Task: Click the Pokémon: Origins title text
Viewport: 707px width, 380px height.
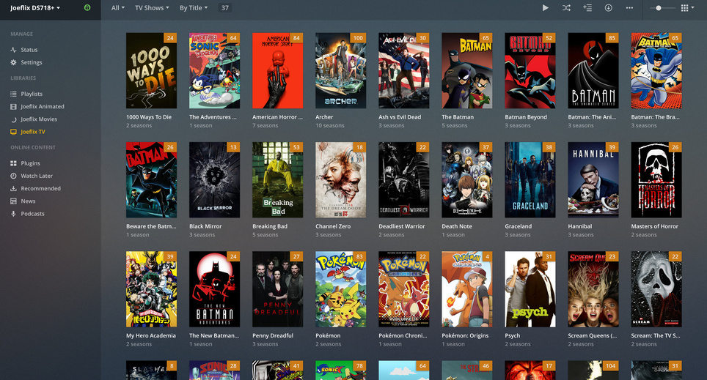Action: point(465,336)
